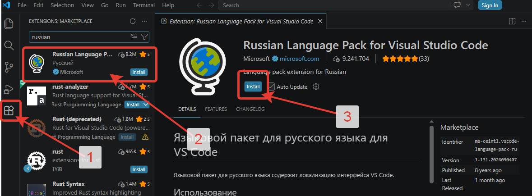This screenshot has height=196, width=532.
Task: Install the rust extension by 1YiB
Action: pyautogui.click(x=139, y=169)
